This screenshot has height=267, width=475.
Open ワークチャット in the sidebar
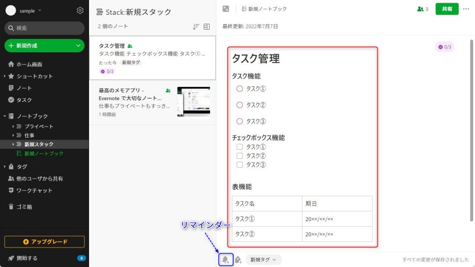34,191
